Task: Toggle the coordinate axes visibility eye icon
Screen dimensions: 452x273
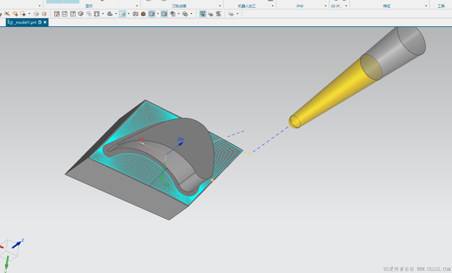Action: (211, 14)
